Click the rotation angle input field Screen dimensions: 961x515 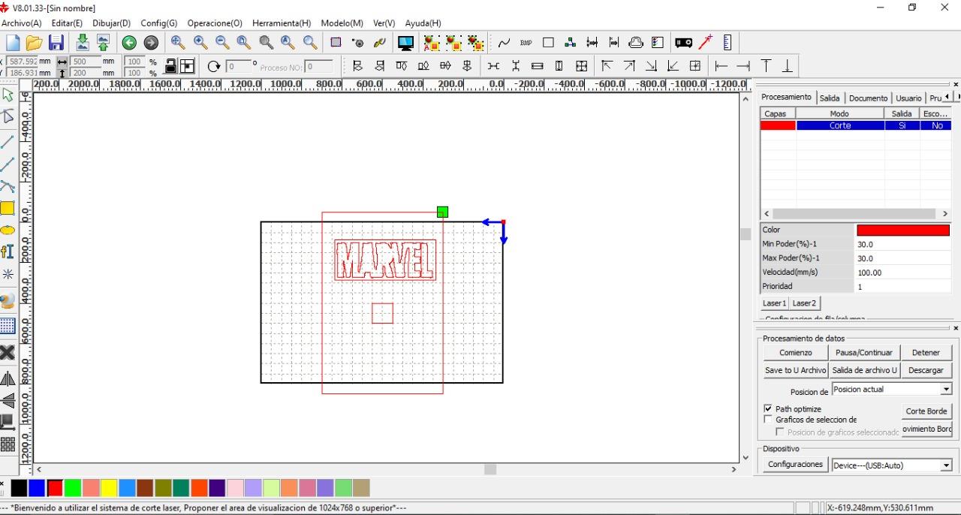pos(240,66)
